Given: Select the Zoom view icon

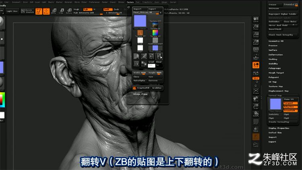Looking at the screenshot, I should pyautogui.click(x=256, y=27).
